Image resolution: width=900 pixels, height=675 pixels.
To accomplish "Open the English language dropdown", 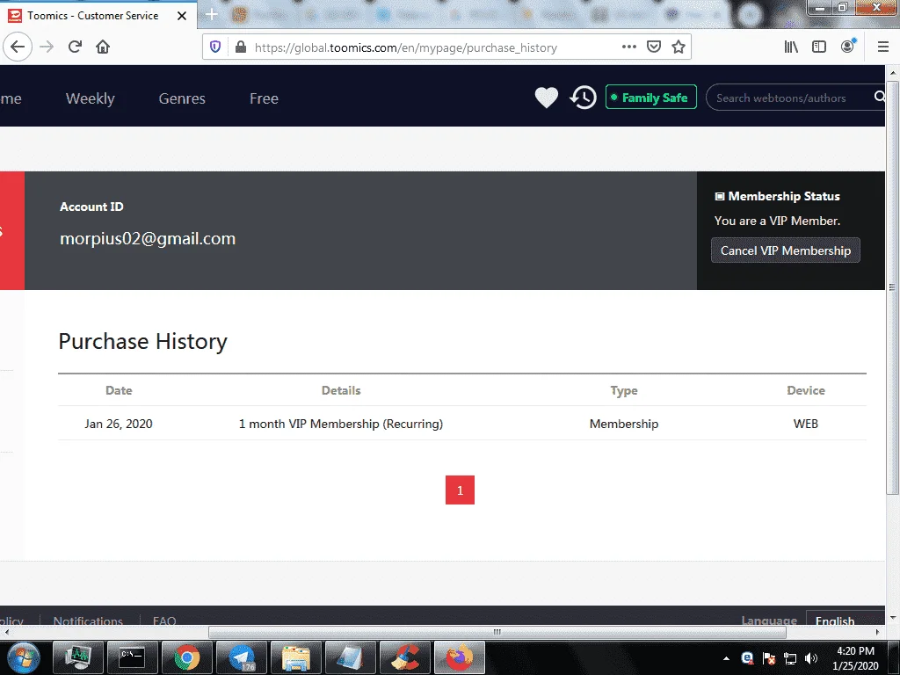I will pos(846,618).
